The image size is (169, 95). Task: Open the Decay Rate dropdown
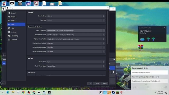(x=76, y=62)
